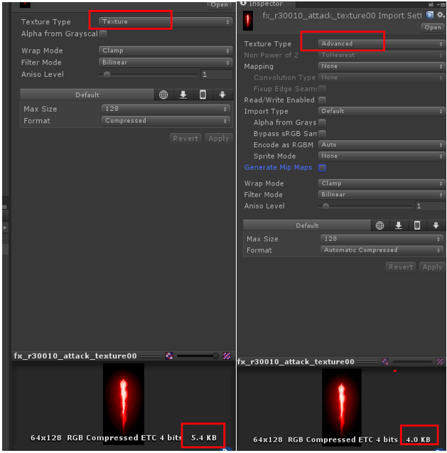
Task: Open settings gear icon in Inspector header
Action: click(x=441, y=15)
